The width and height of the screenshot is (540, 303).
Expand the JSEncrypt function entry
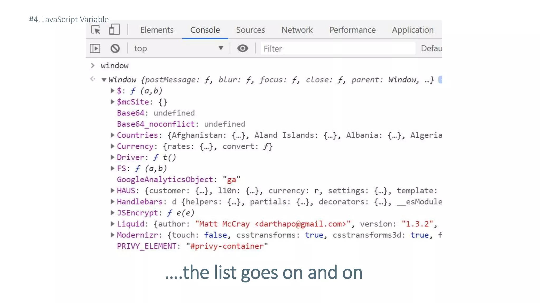[113, 213]
